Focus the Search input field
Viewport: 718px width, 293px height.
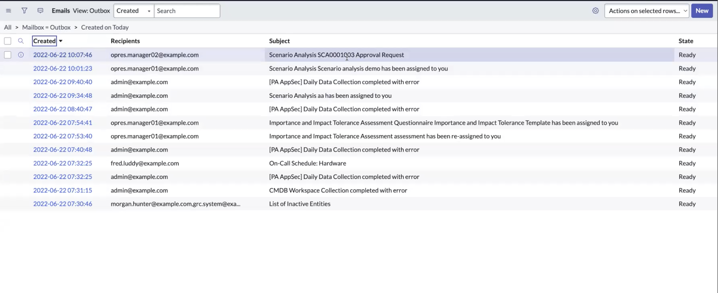(187, 11)
